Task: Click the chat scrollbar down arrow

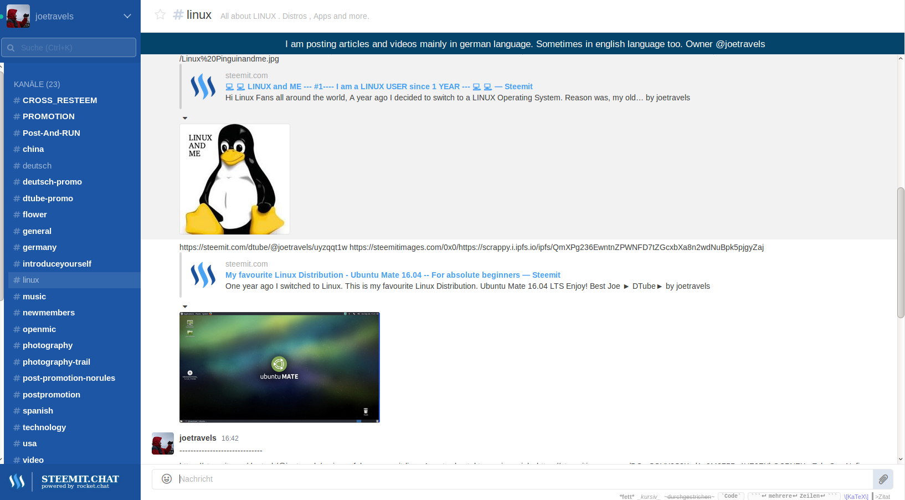Action: click(x=901, y=459)
